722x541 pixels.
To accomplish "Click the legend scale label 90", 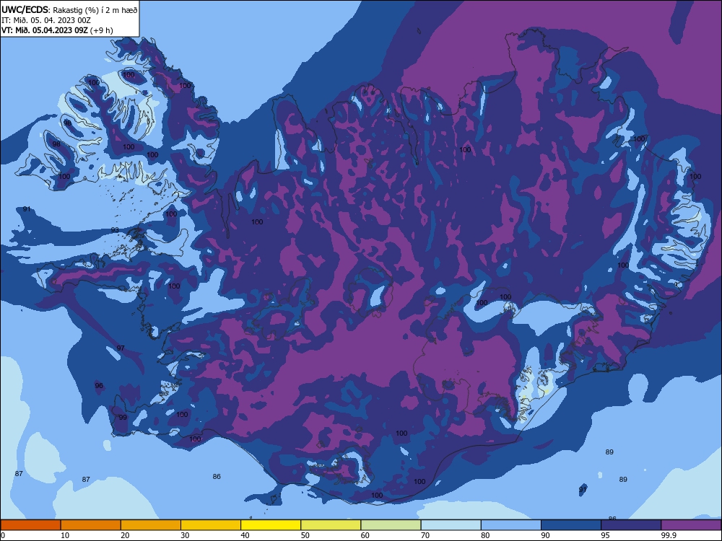I will (x=545, y=535).
